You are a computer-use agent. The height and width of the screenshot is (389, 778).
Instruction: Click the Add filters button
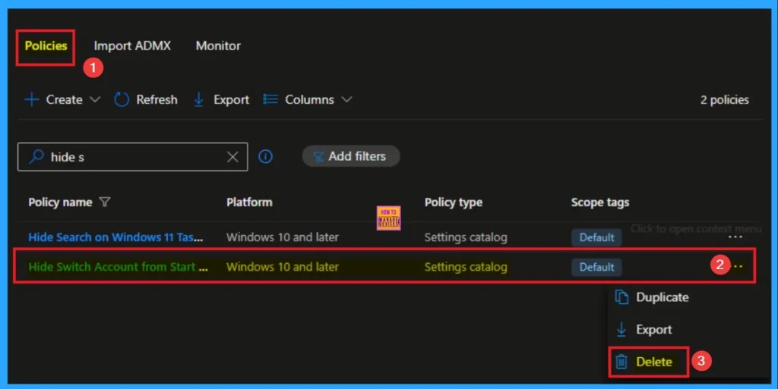351,156
